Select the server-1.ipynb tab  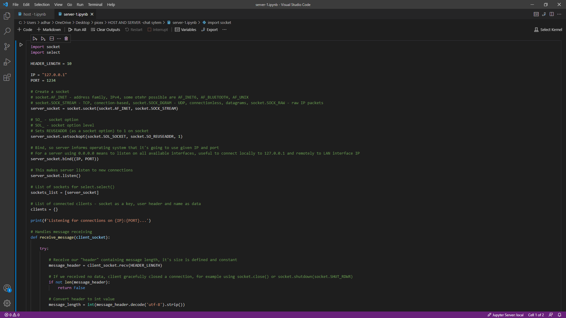(75, 14)
